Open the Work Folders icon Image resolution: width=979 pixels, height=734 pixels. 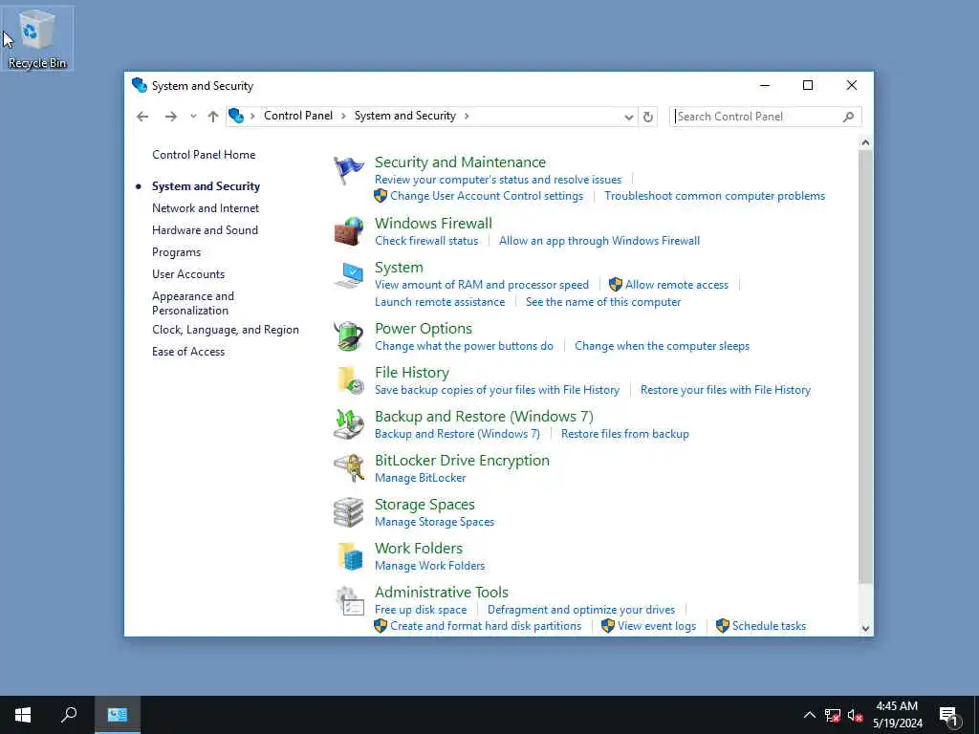coord(348,556)
